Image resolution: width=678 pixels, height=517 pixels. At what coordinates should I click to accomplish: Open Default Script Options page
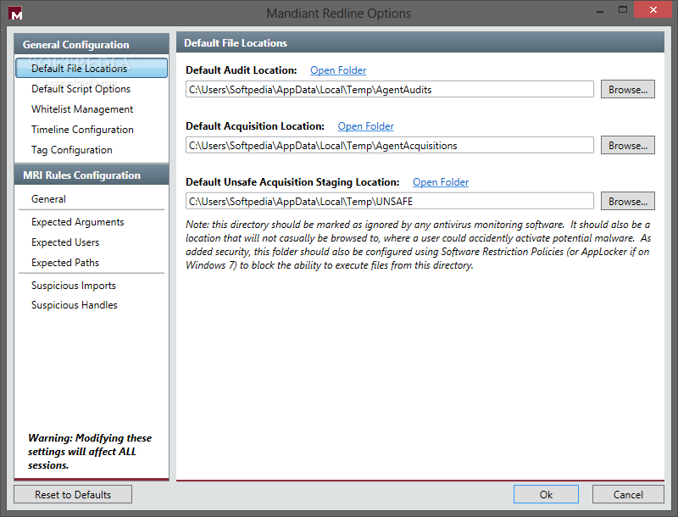(x=81, y=89)
